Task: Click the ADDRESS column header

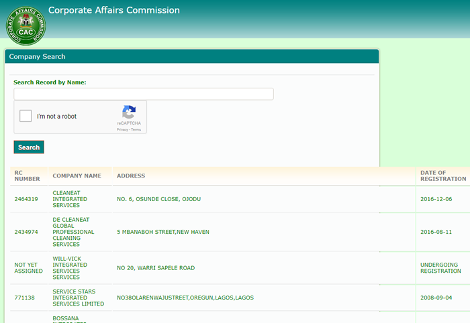Action: click(x=131, y=176)
